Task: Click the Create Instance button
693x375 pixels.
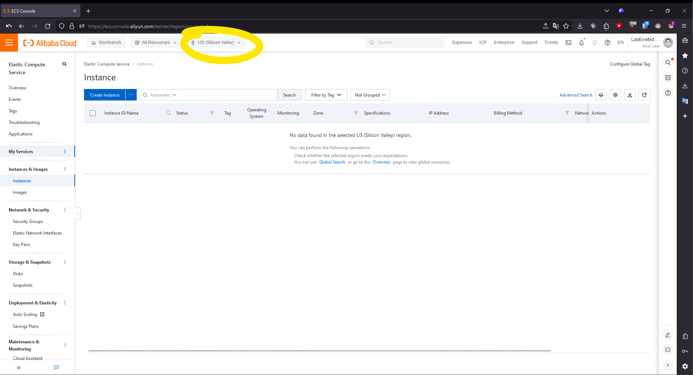Action: (x=105, y=95)
